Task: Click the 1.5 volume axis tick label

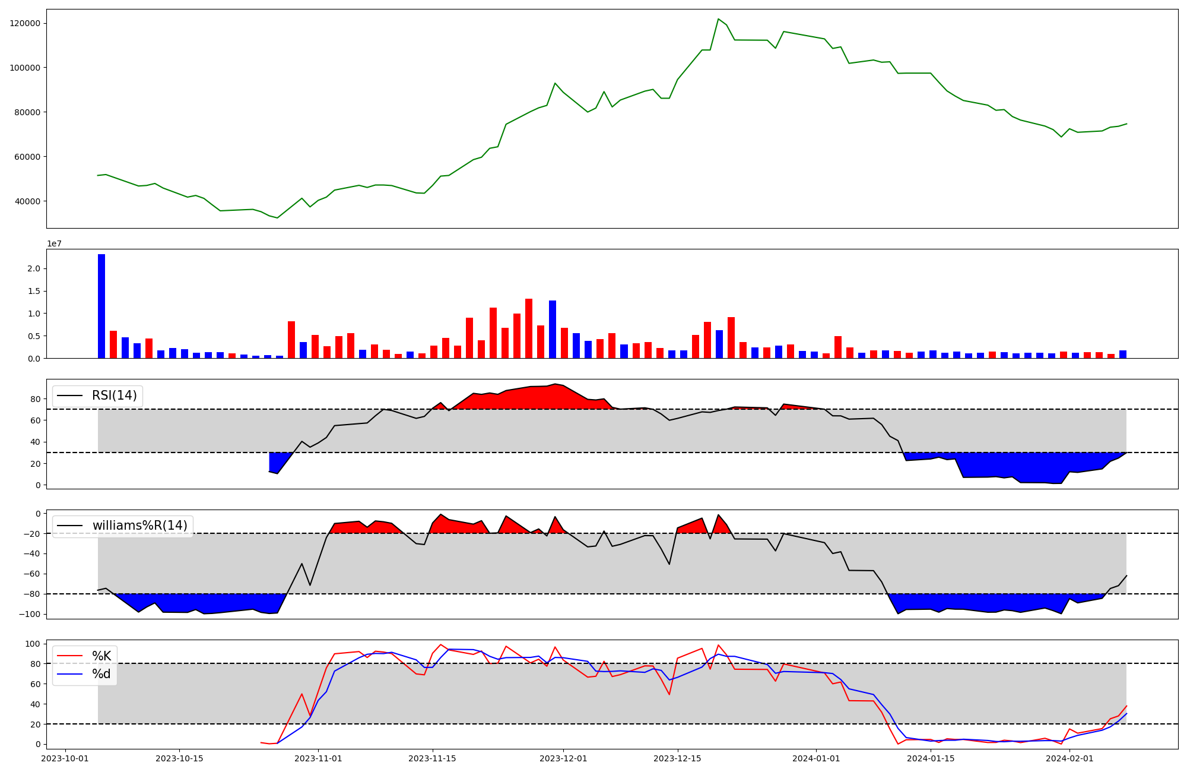Action: click(34, 291)
